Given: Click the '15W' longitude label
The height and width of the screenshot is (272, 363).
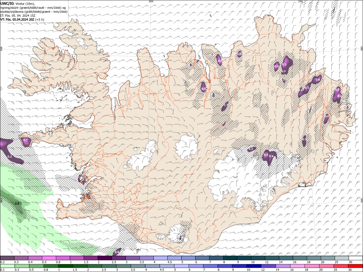Looking at the screenshot, I should (300, 1).
